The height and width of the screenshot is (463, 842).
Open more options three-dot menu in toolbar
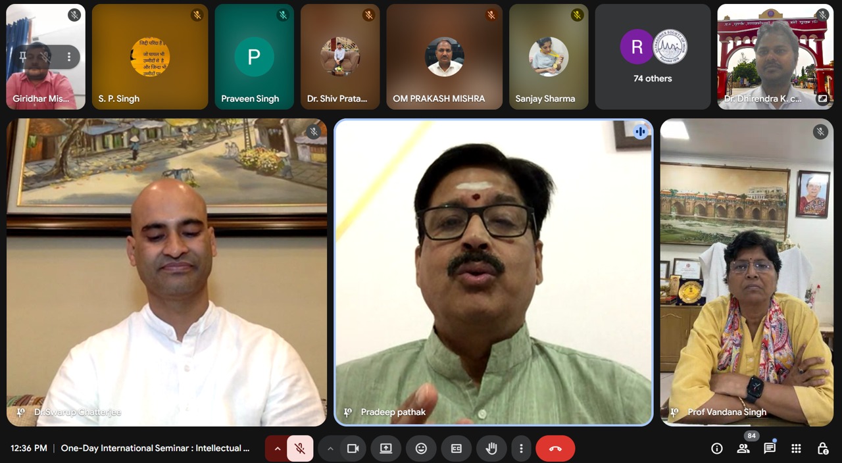click(521, 449)
